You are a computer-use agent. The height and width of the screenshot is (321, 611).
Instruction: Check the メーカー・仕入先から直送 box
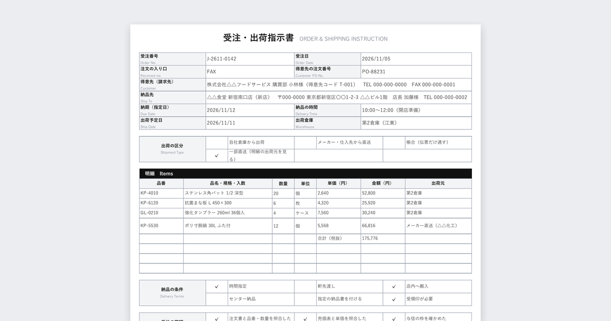[x=305, y=143]
